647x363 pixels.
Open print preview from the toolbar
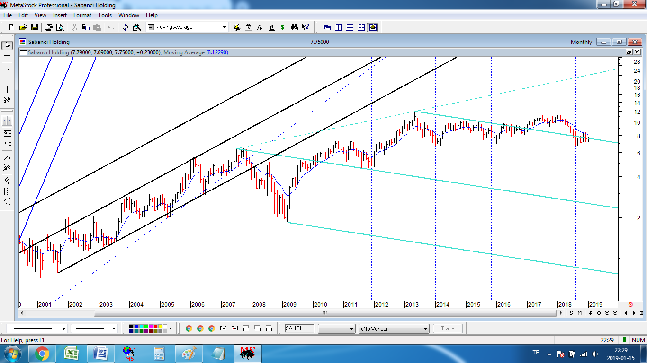click(60, 27)
